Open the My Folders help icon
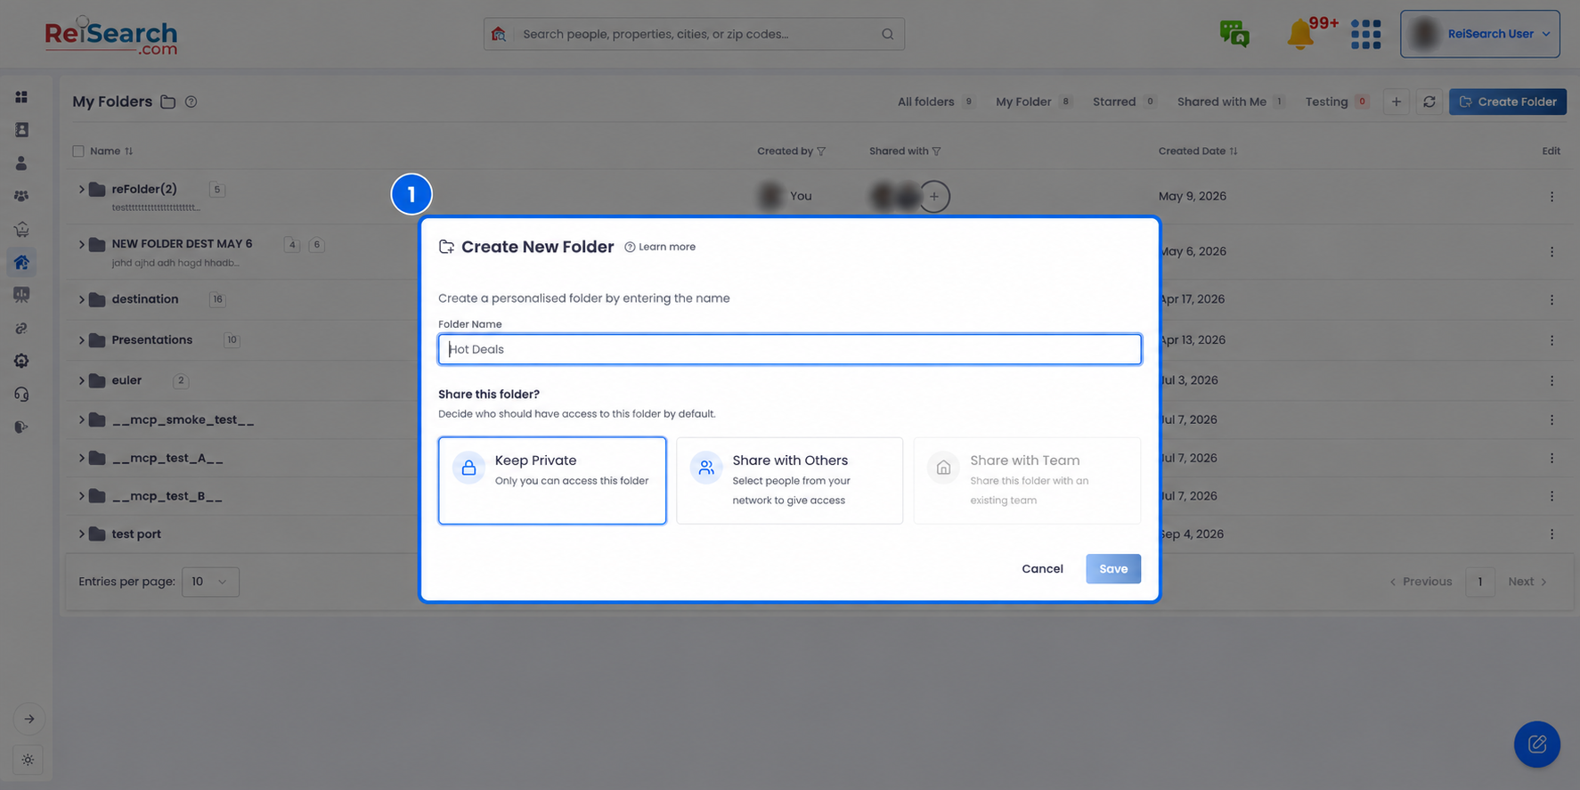 point(191,102)
